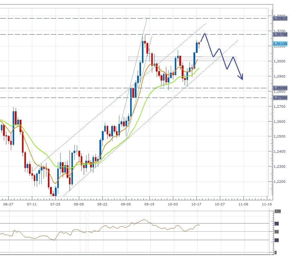This screenshot has height=260, width=298.
Task: Select the 09-05 date label
Action: coord(126,204)
